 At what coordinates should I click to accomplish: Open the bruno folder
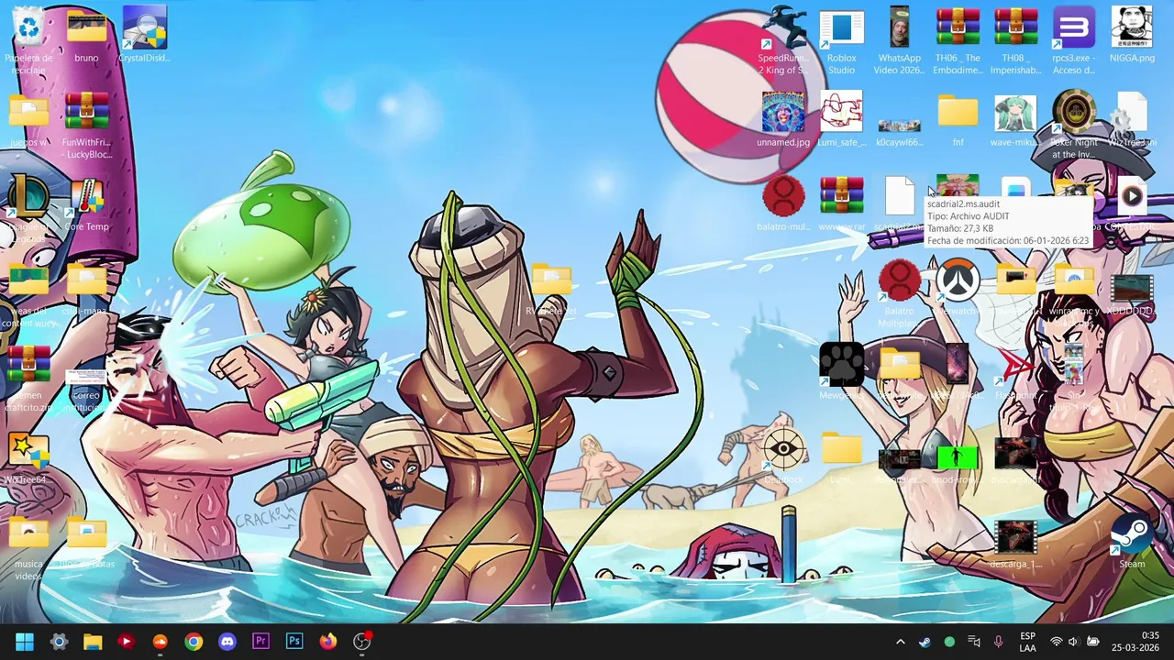click(x=86, y=37)
